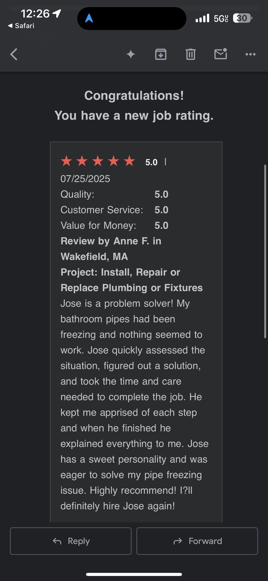Delete the email using the trash icon

(x=191, y=54)
